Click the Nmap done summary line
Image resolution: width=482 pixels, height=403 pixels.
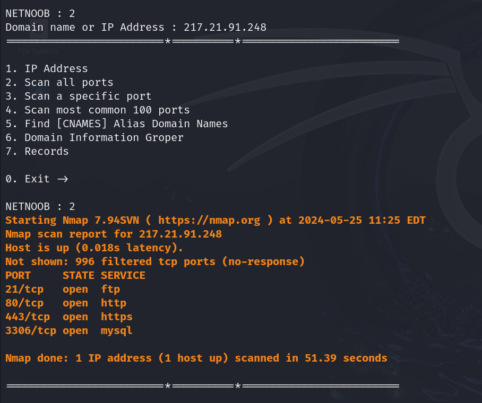point(196,358)
